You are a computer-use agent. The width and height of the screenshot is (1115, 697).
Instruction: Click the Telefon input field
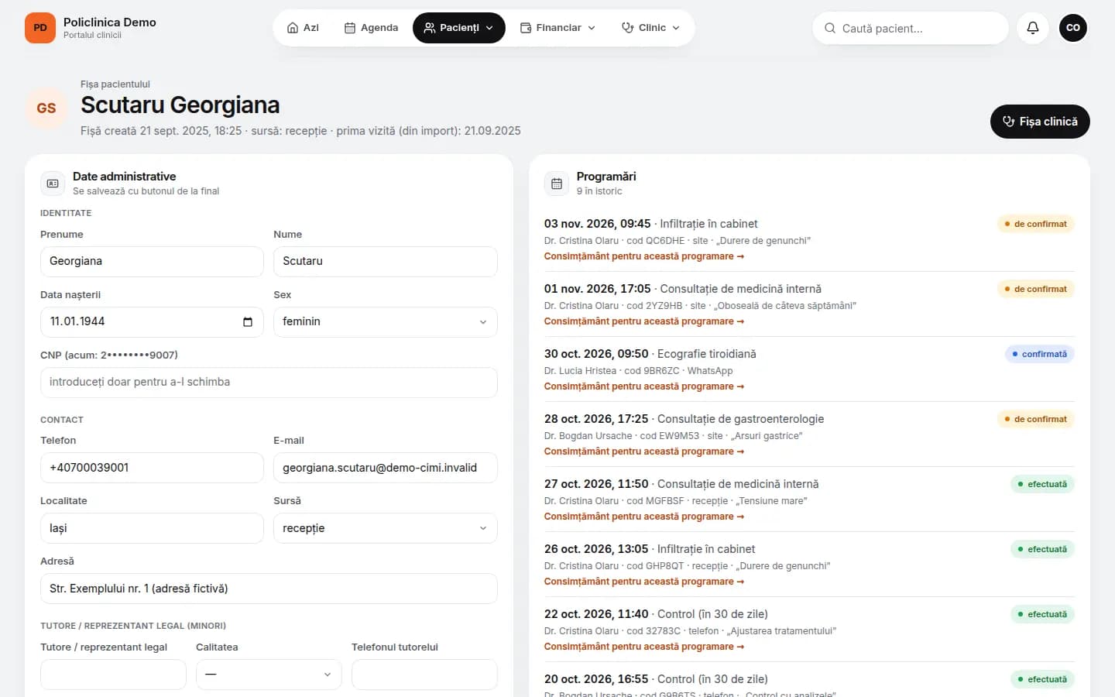152,468
